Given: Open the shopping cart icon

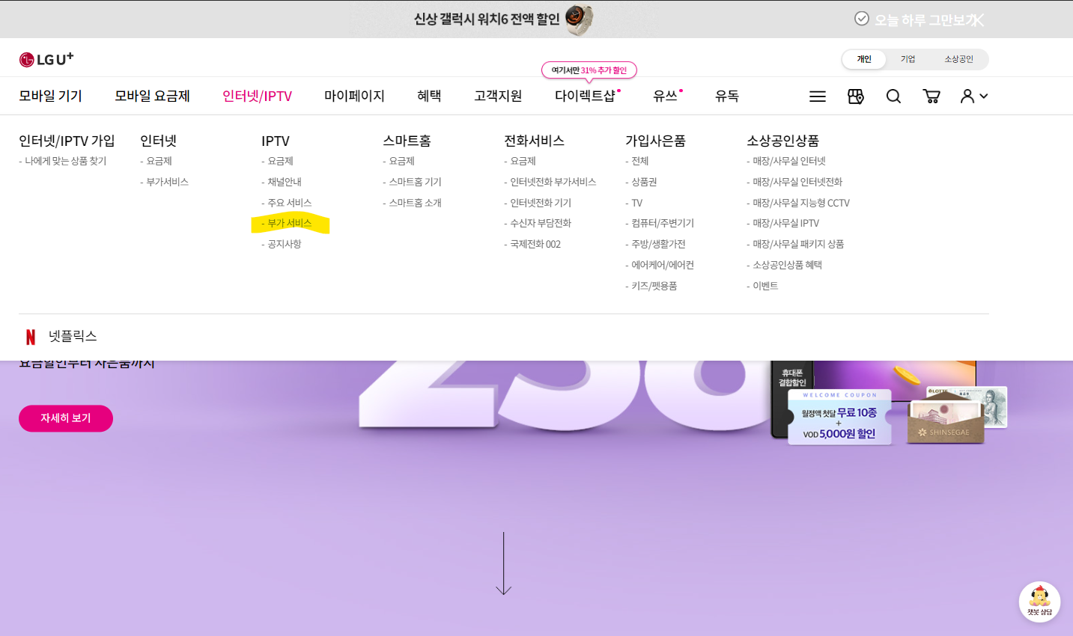Looking at the screenshot, I should pyautogui.click(x=931, y=97).
